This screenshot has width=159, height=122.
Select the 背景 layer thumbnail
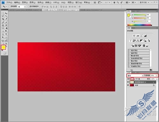[x=132, y=85]
